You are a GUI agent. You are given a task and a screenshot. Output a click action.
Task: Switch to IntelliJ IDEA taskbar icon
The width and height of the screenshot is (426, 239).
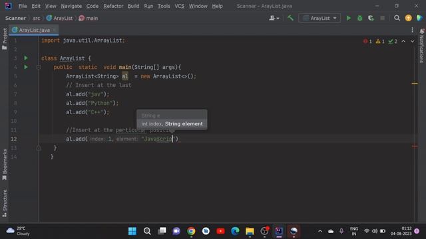tap(279, 231)
